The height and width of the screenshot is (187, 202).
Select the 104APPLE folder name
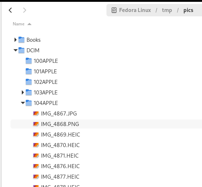(46, 103)
